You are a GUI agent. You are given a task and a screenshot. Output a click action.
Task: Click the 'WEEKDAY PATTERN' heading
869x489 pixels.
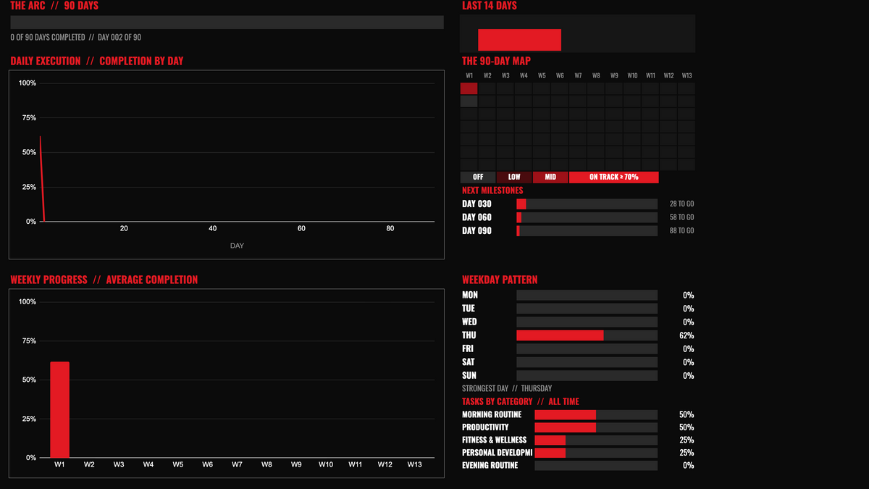500,280
